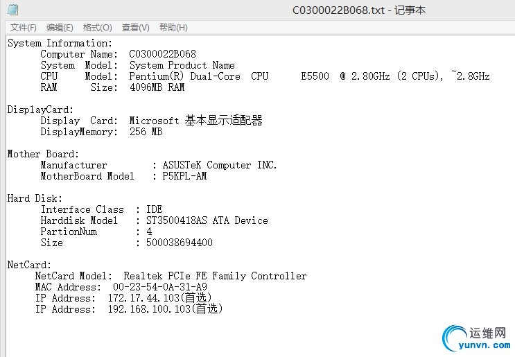Click the IP Address 192.168.100.103 line
The width and height of the screenshot is (515, 357).
pos(129,309)
